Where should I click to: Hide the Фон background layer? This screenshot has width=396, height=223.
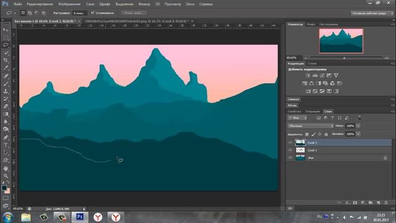pos(290,158)
